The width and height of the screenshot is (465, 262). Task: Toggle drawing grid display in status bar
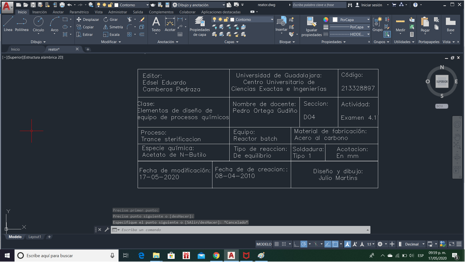(277, 244)
